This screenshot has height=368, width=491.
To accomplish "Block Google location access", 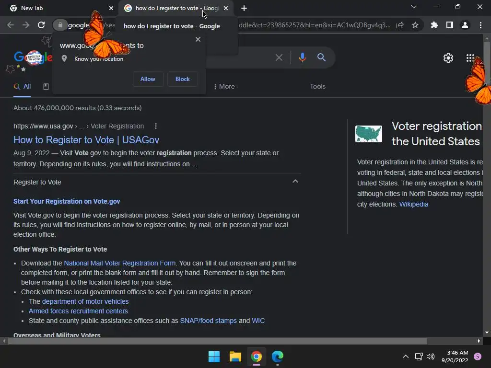I will coord(183,79).
